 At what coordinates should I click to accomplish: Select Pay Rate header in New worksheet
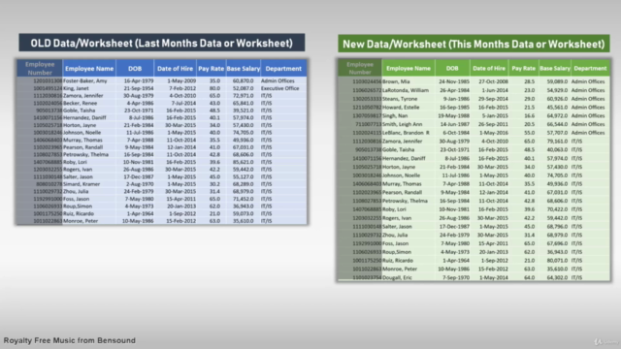pyautogui.click(x=524, y=68)
